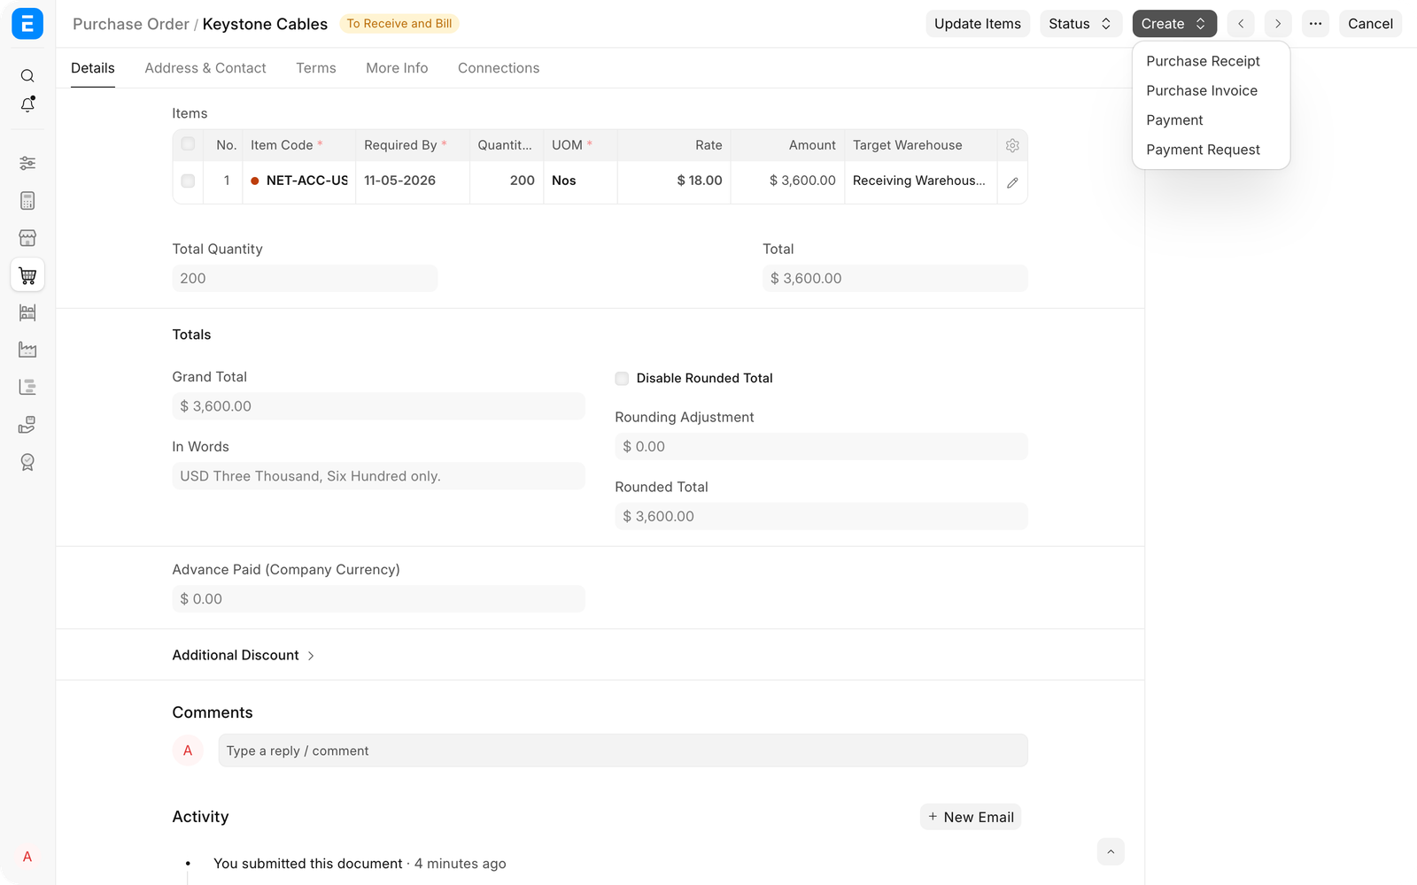Screen dimensions: 1417x885
Task: Click the comment reply input field
Action: [x=623, y=750]
